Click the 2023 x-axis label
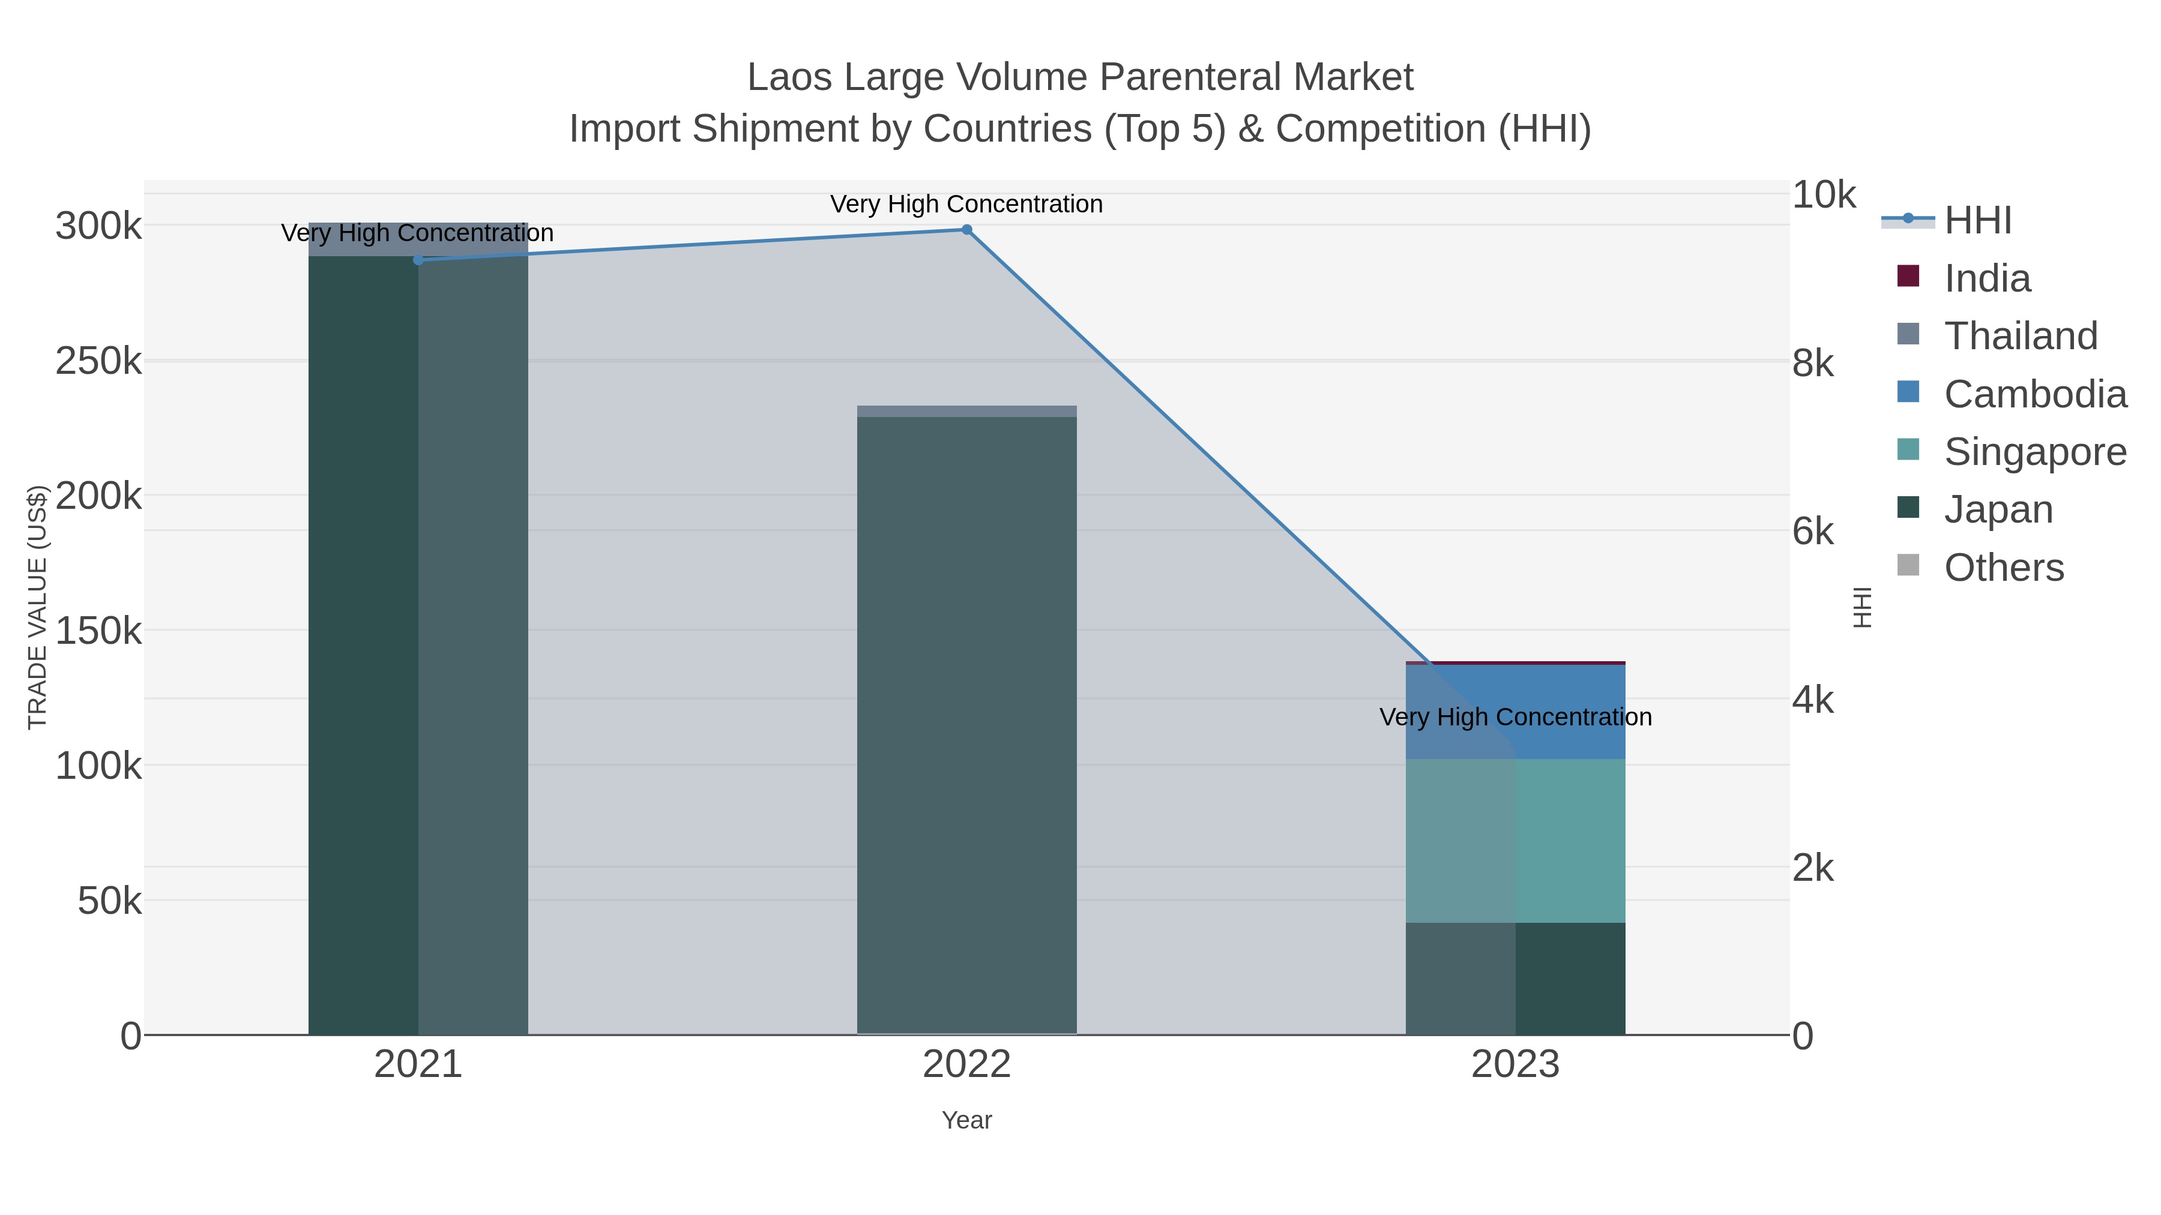The image size is (2161, 1215). click(1515, 1065)
